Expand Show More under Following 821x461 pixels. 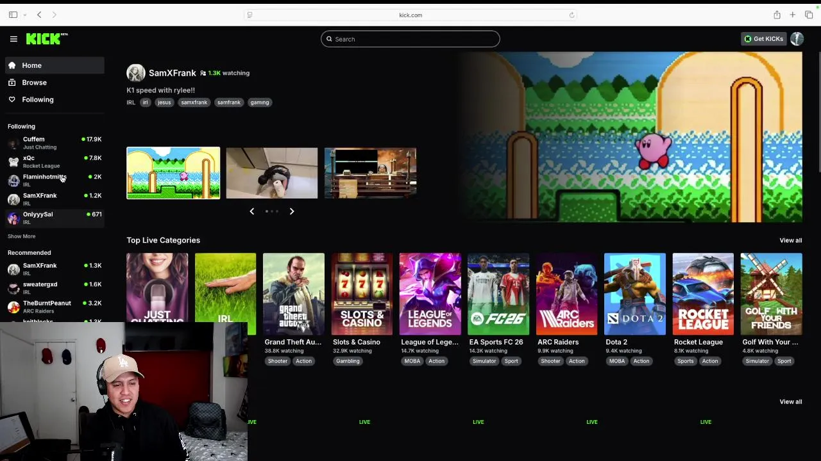coord(21,236)
